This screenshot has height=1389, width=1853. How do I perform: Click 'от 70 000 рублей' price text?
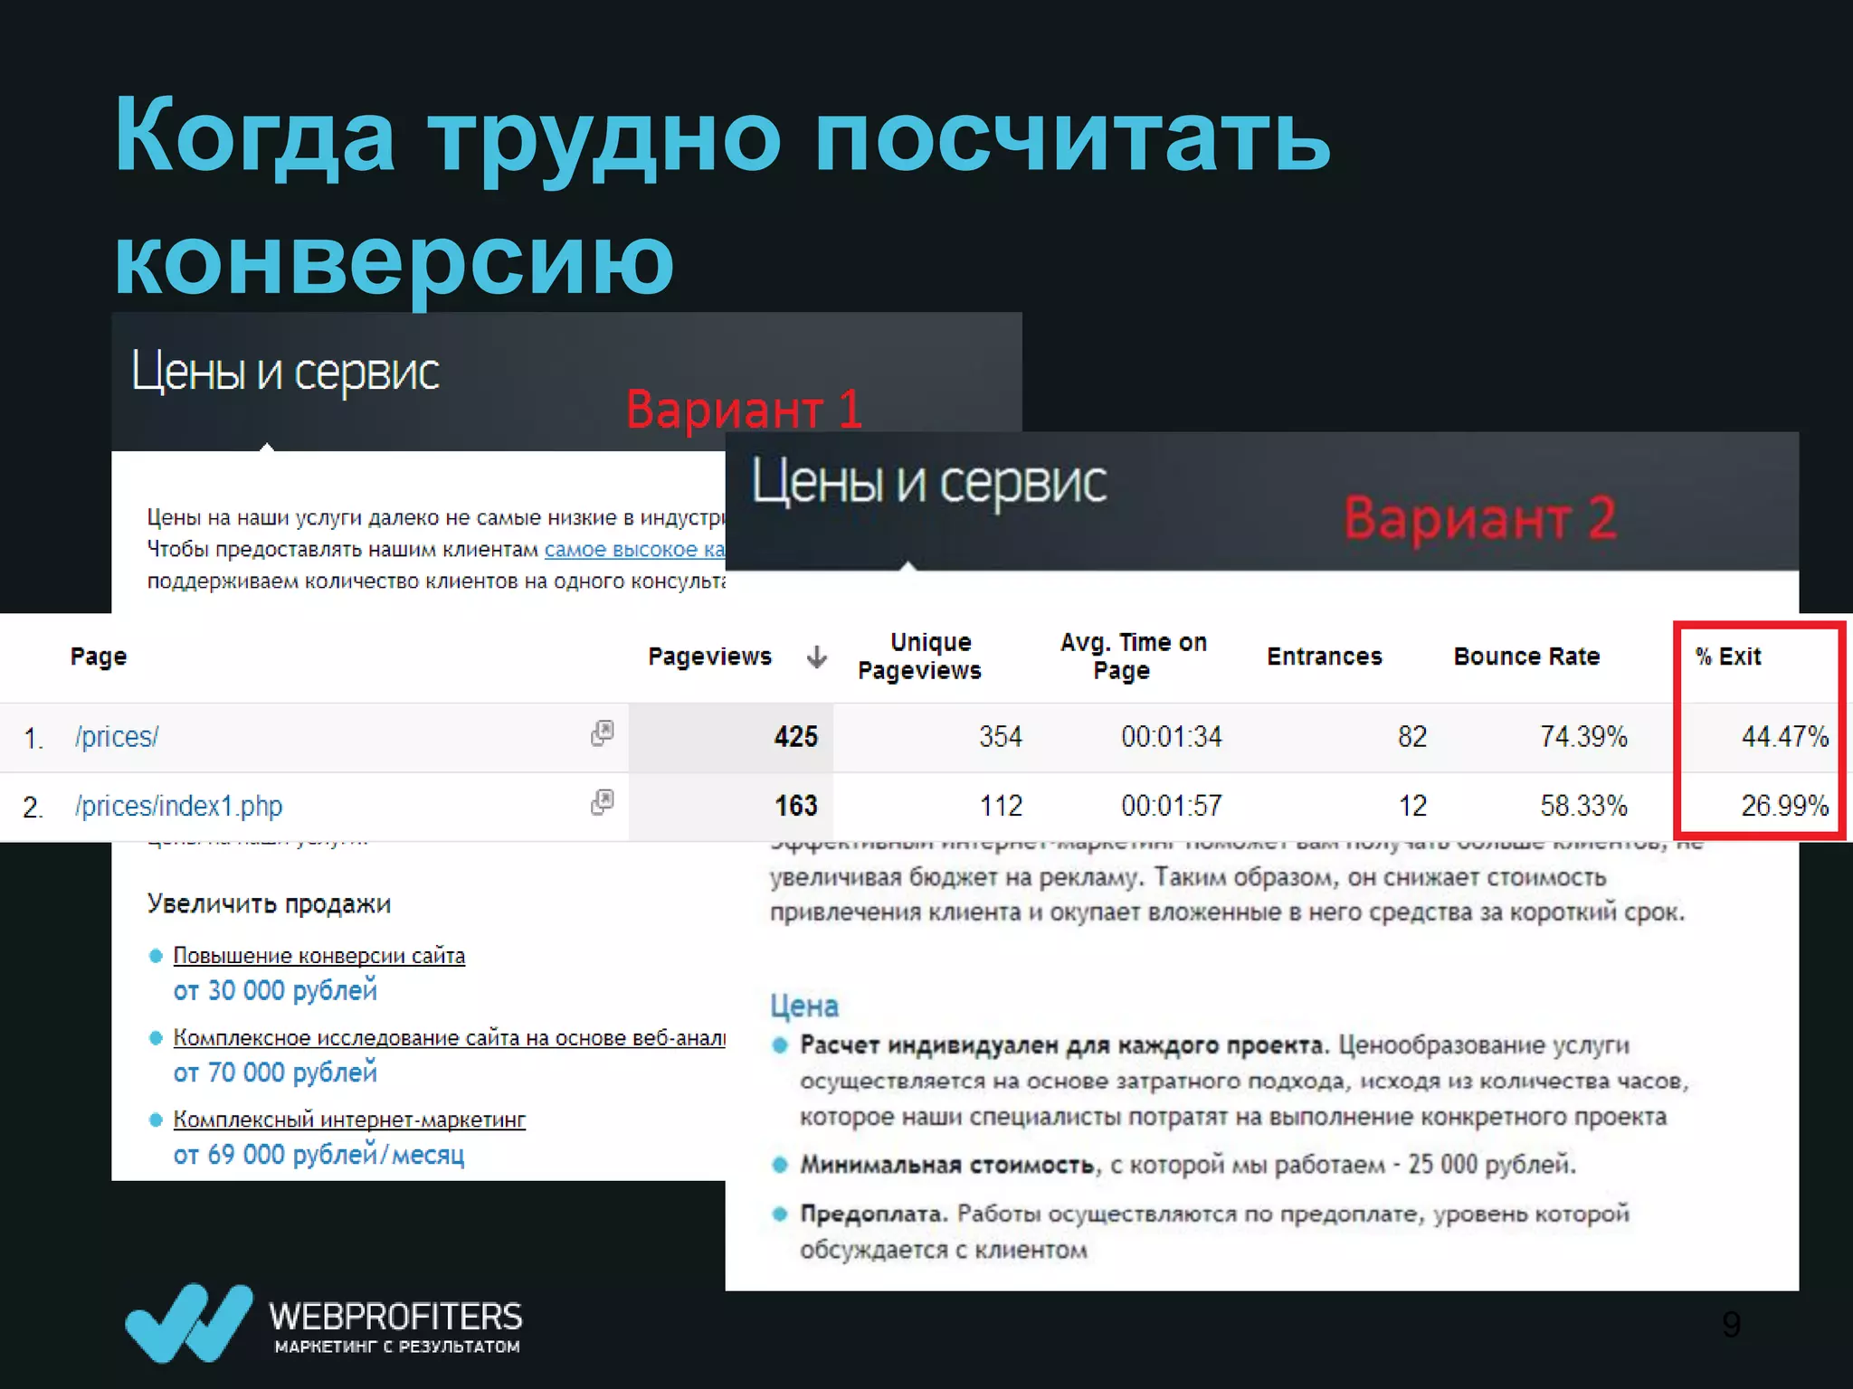tap(275, 1073)
